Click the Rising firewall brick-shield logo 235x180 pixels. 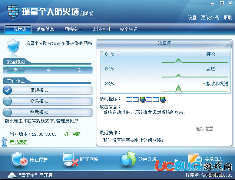(13, 13)
